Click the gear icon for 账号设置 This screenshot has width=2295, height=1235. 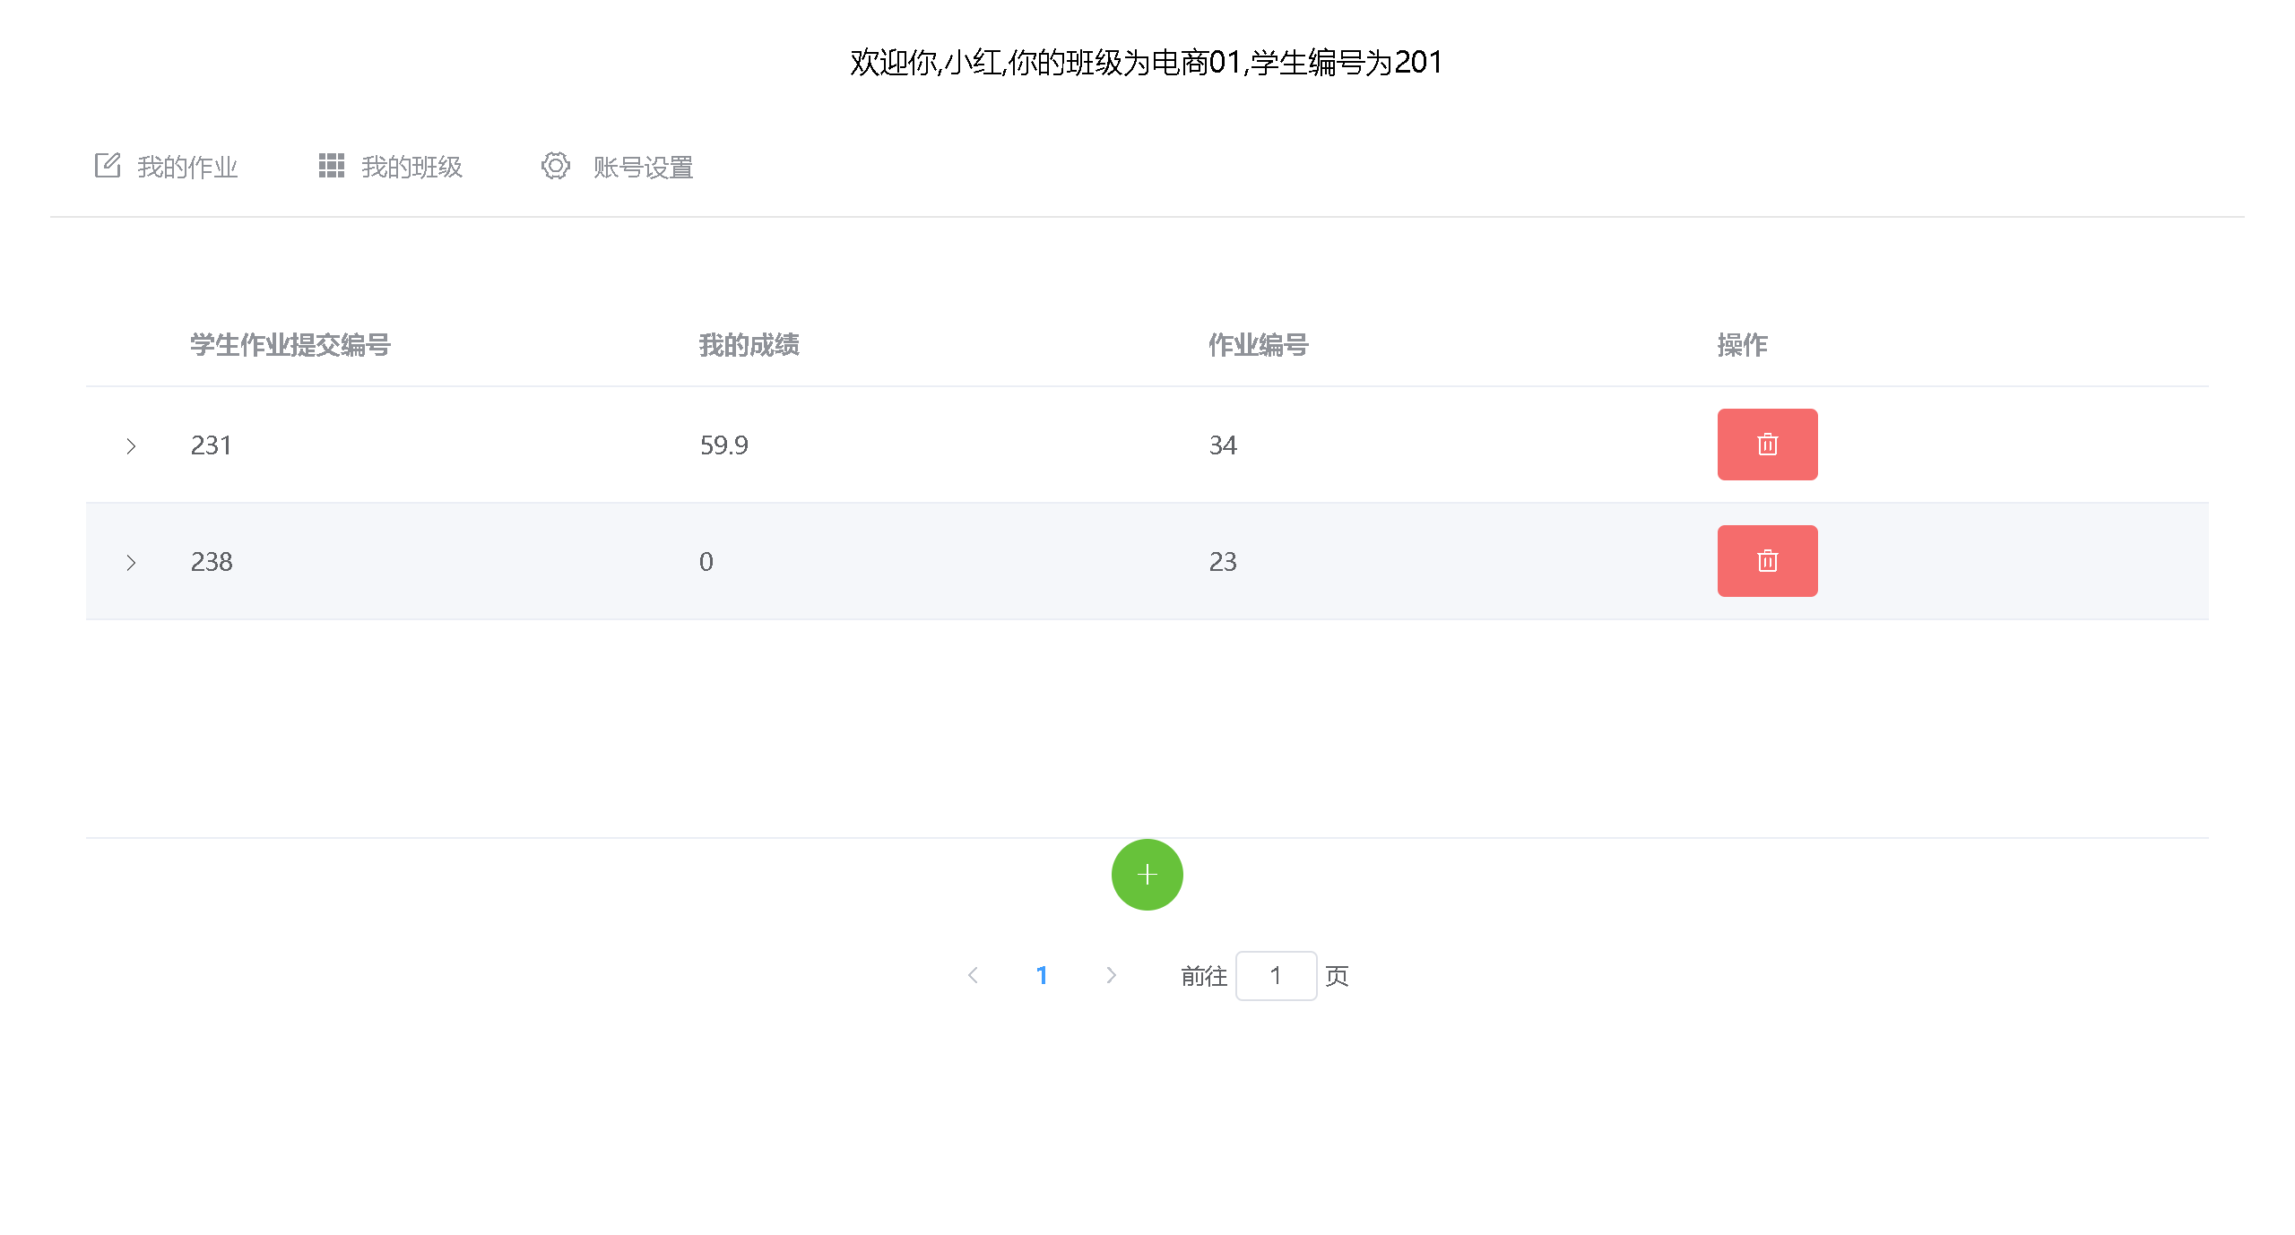[555, 166]
